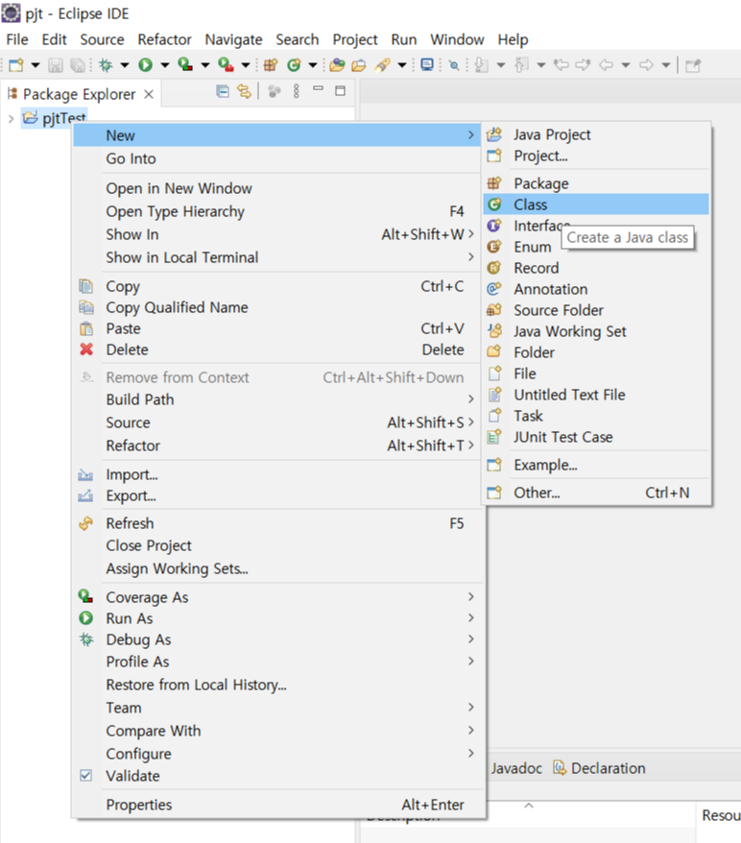This screenshot has height=843, width=741.
Task: Click the New Java Package toolbar icon
Action: point(271,65)
